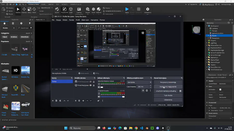Open the OBS Plik menu
This screenshot has width=234, height=131.
click(53, 20)
